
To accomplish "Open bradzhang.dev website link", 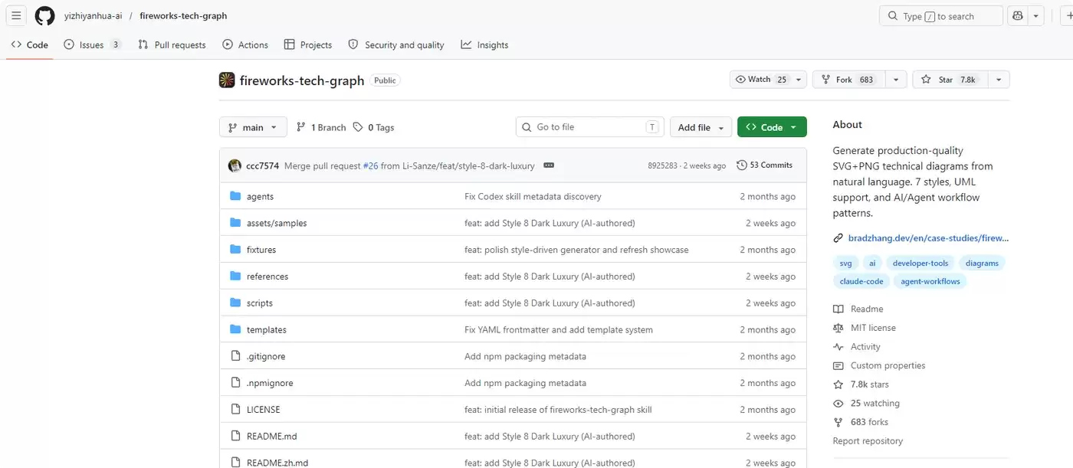I will [x=928, y=238].
